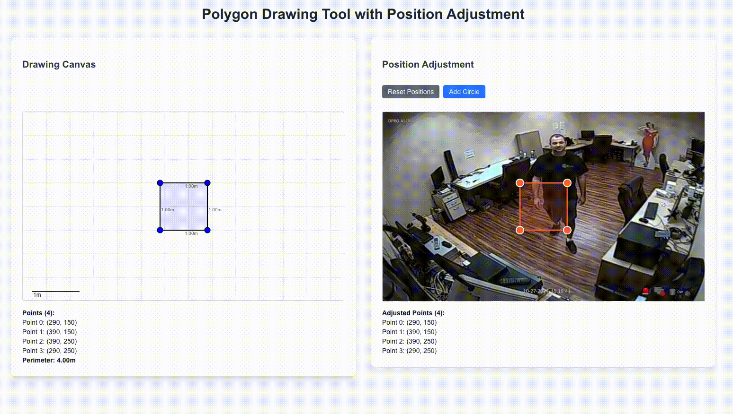This screenshot has width=733, height=414.
Task: Click inside the shaded polygon area
Action: pyautogui.click(x=183, y=207)
